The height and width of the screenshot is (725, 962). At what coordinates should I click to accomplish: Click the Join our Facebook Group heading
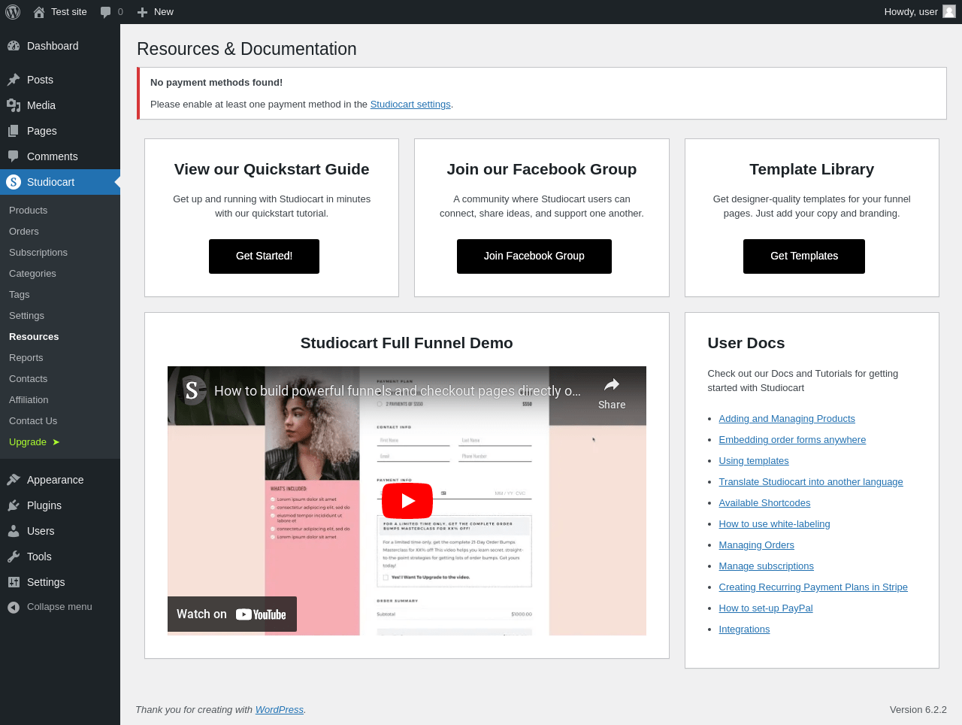[x=542, y=169]
